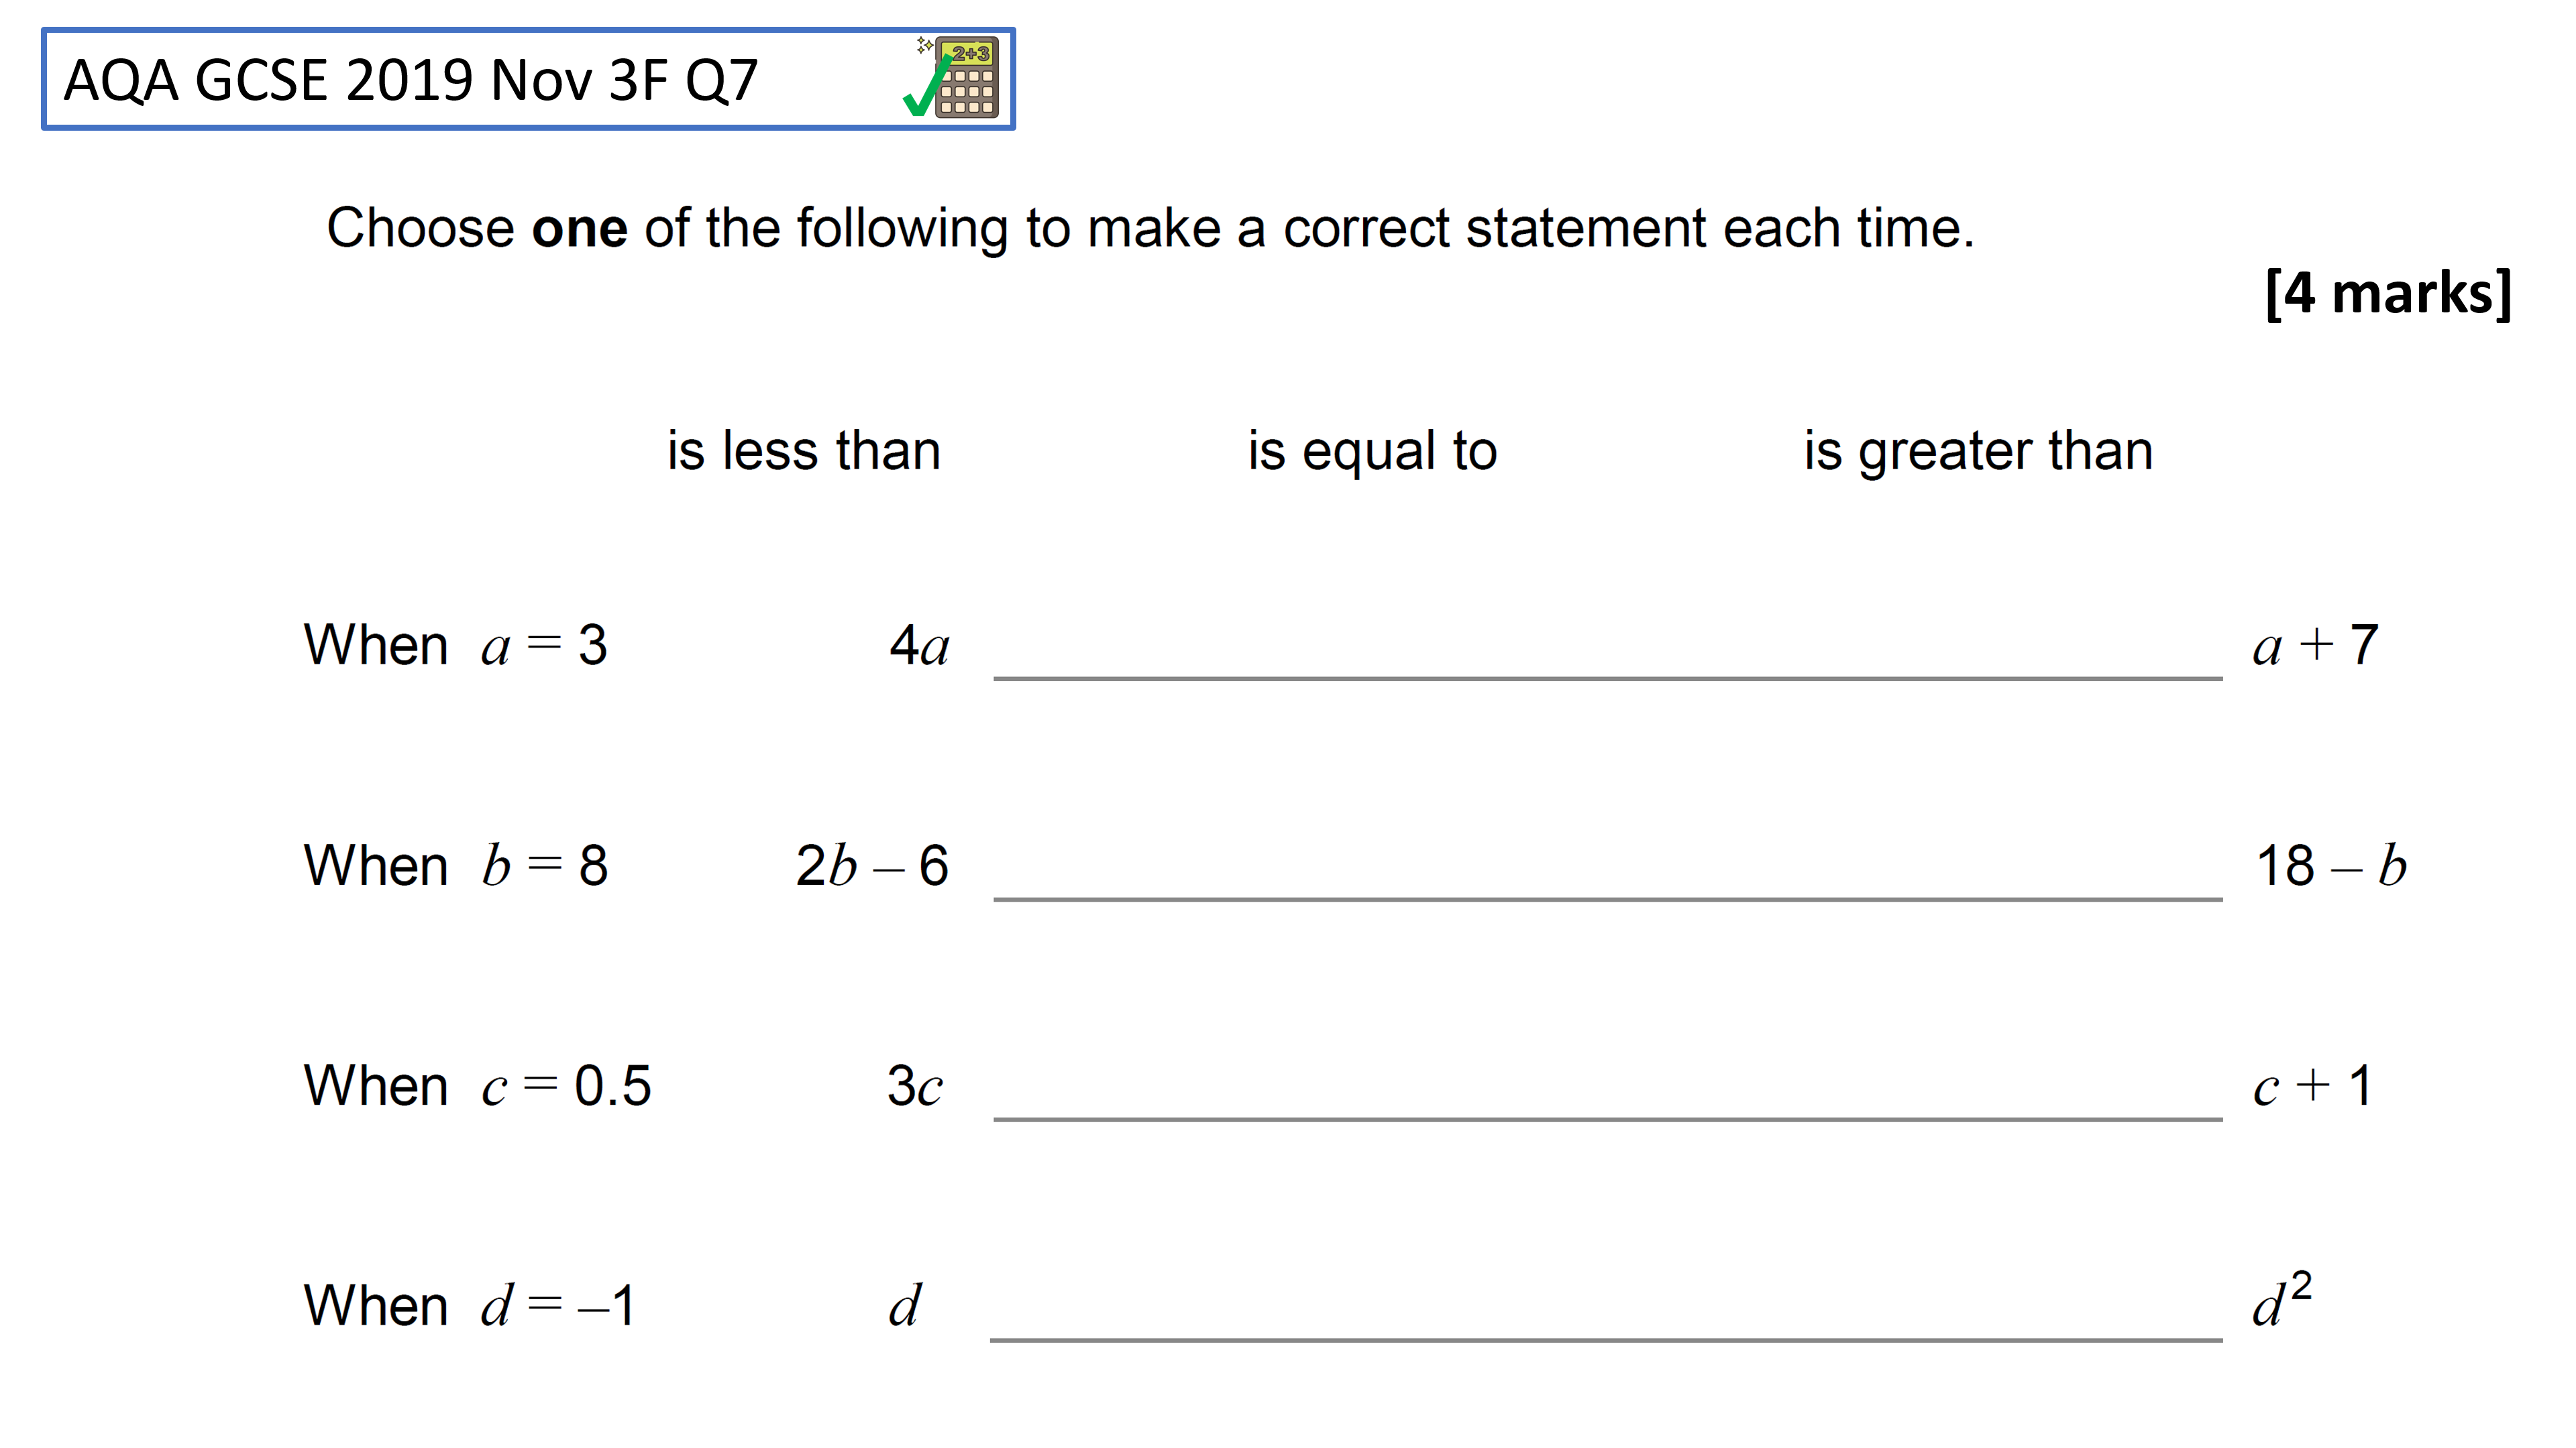Image resolution: width=2576 pixels, height=1448 pixels.
Task: Click the text "When c = 0.5"
Action: [477, 1086]
